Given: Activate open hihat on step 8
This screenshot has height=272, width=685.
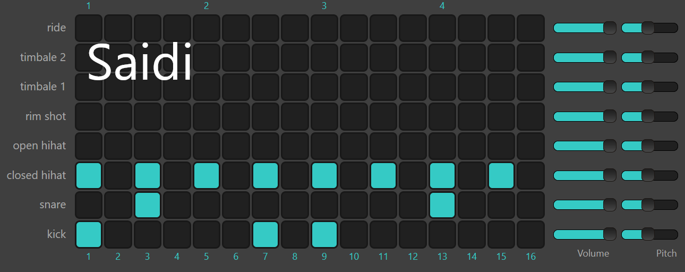Looking at the screenshot, I should click(295, 146).
